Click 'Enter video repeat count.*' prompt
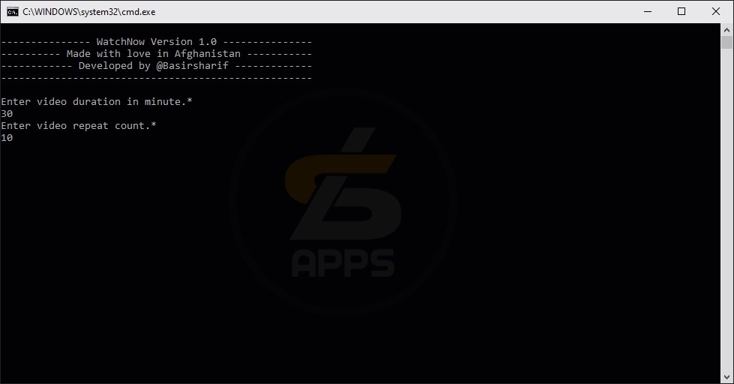Image resolution: width=734 pixels, height=384 pixels. point(79,126)
